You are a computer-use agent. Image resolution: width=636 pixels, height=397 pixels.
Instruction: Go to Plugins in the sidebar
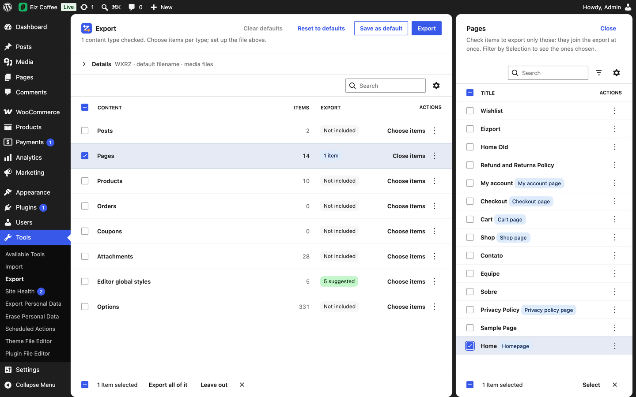(x=35, y=207)
